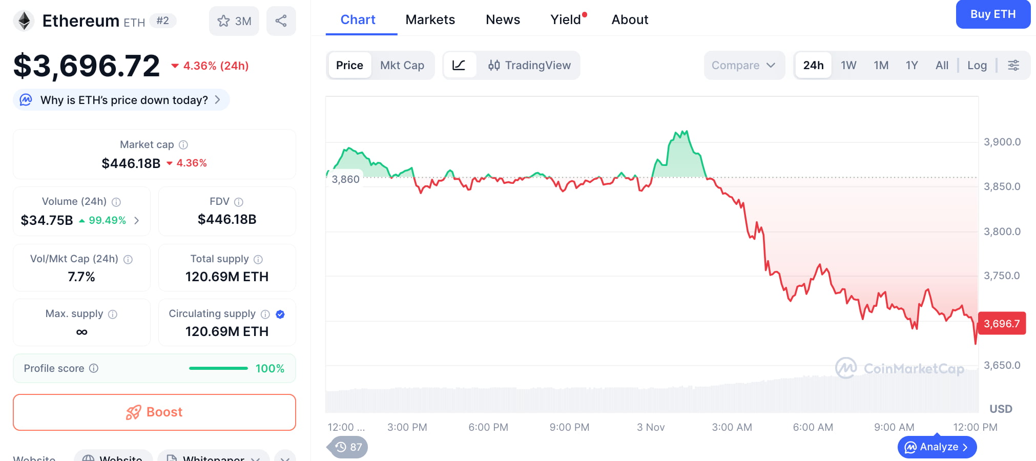Select the line chart style icon
This screenshot has width=1036, height=461.
(460, 65)
